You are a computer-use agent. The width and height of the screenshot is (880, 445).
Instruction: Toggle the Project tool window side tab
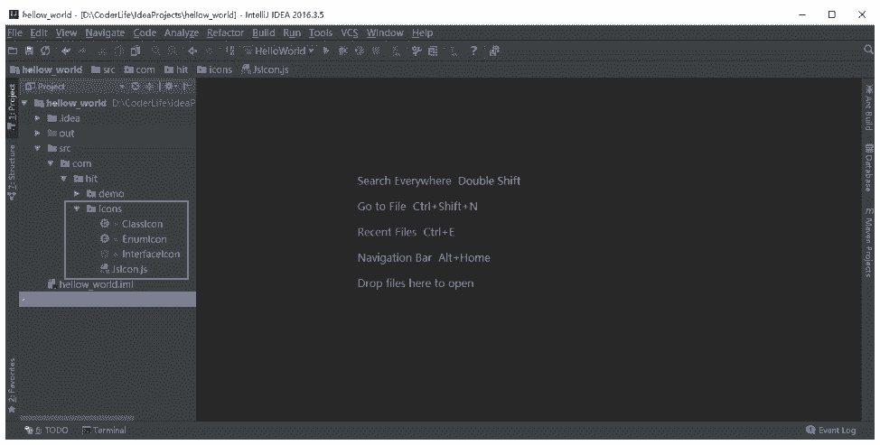[x=10, y=107]
